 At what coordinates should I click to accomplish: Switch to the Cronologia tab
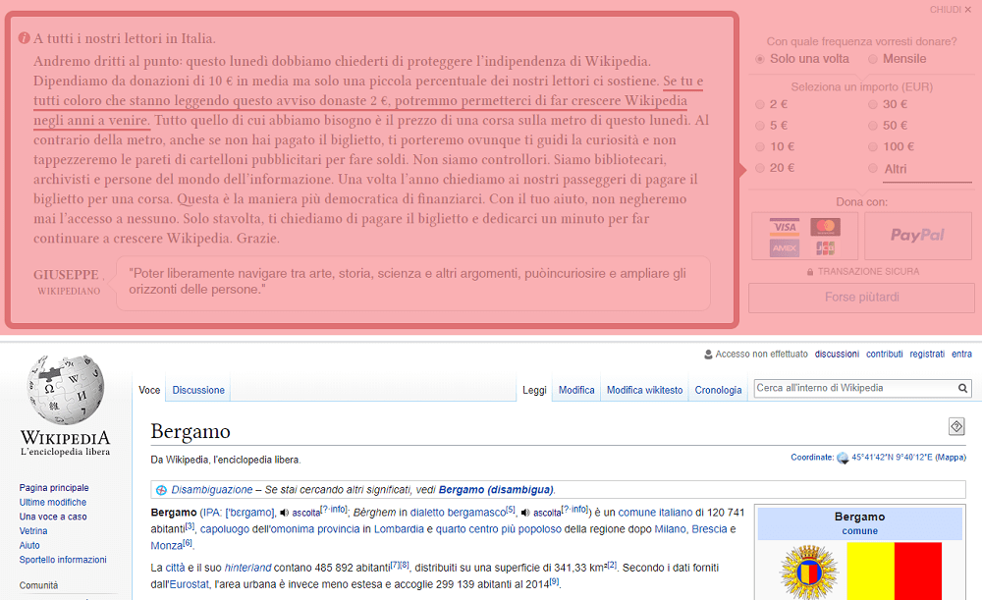click(718, 389)
